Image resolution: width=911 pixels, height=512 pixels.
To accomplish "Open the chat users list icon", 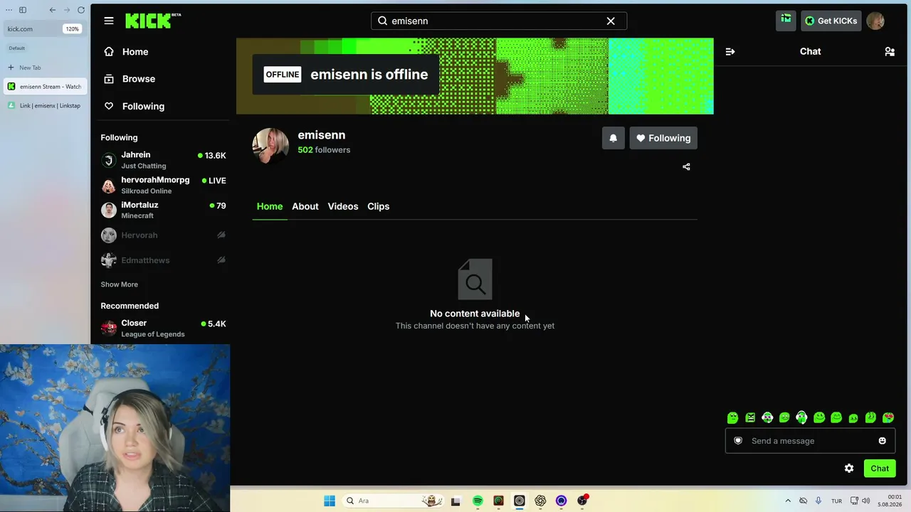I will (890, 51).
